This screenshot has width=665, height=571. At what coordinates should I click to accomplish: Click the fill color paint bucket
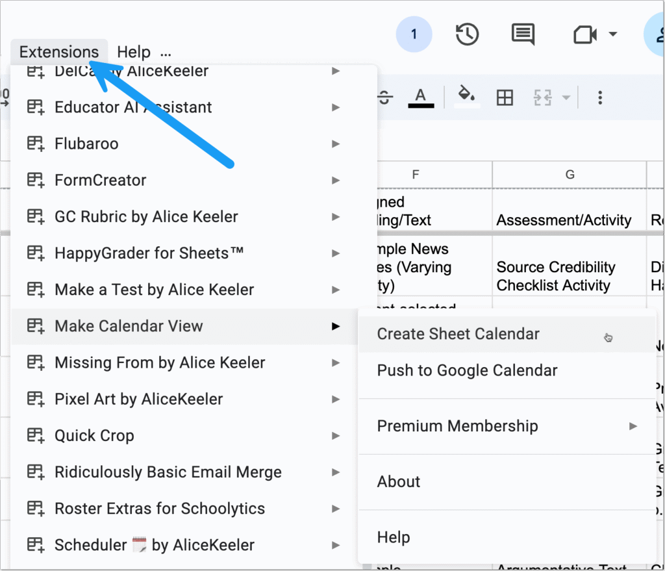tap(466, 95)
